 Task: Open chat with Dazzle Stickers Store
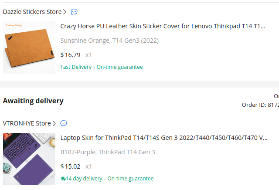(x=74, y=12)
